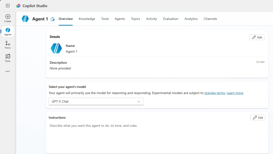The image size is (273, 154).
Task: Switch to the Knowledge tab
Action: click(x=87, y=19)
